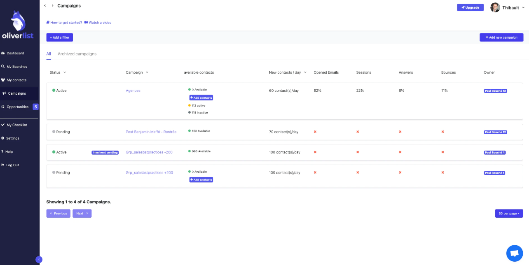Open the chat support bubble icon

[514, 253]
